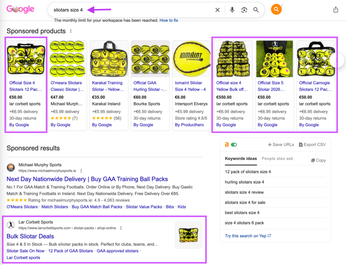Toggle the green switch in keyword panel
The width and height of the screenshot is (346, 265).
tap(234, 144)
